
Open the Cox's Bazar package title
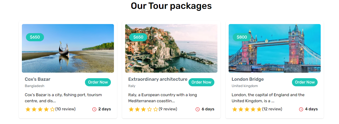coord(38,79)
